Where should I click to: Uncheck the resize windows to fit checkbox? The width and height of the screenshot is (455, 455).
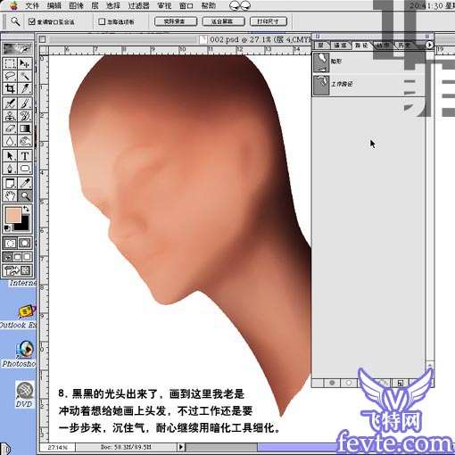(x=31, y=21)
